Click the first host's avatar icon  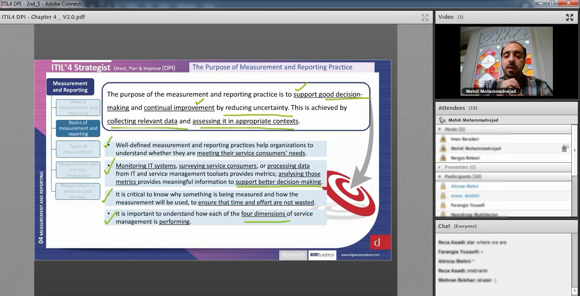tap(442, 139)
